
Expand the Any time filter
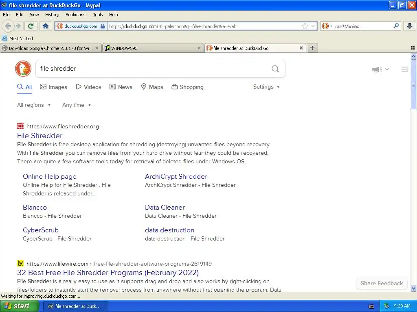[77, 105]
